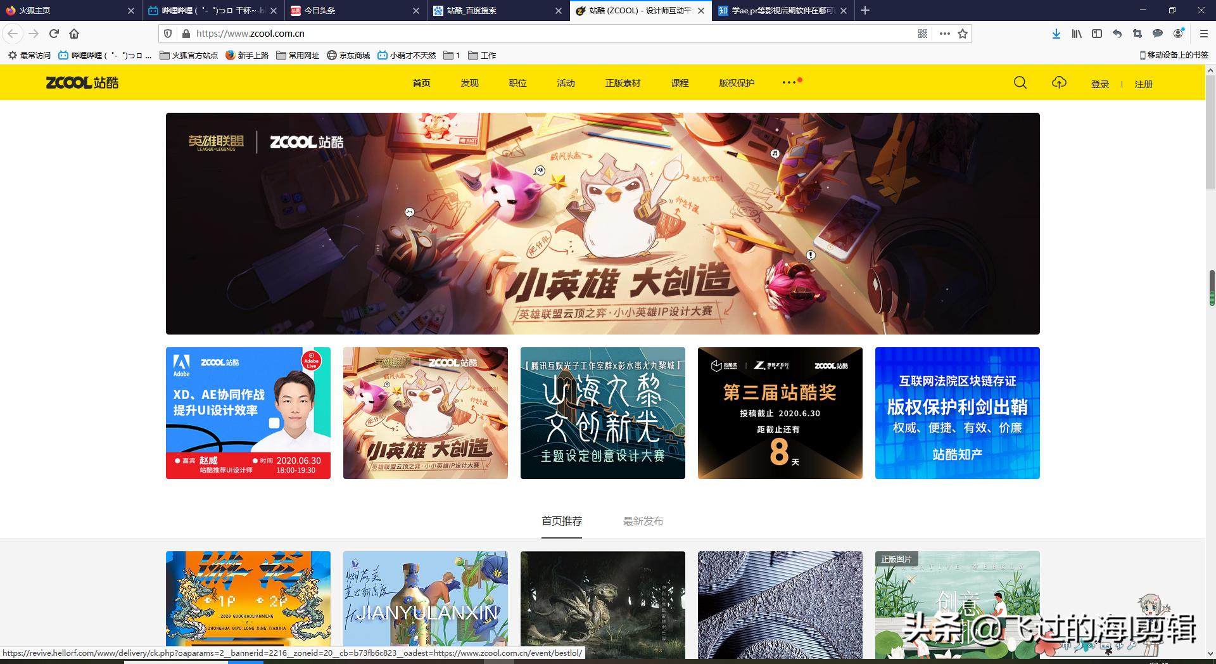Viewport: 1216px width, 664px height.
Task: Click the 登录 login button
Action: point(1100,84)
